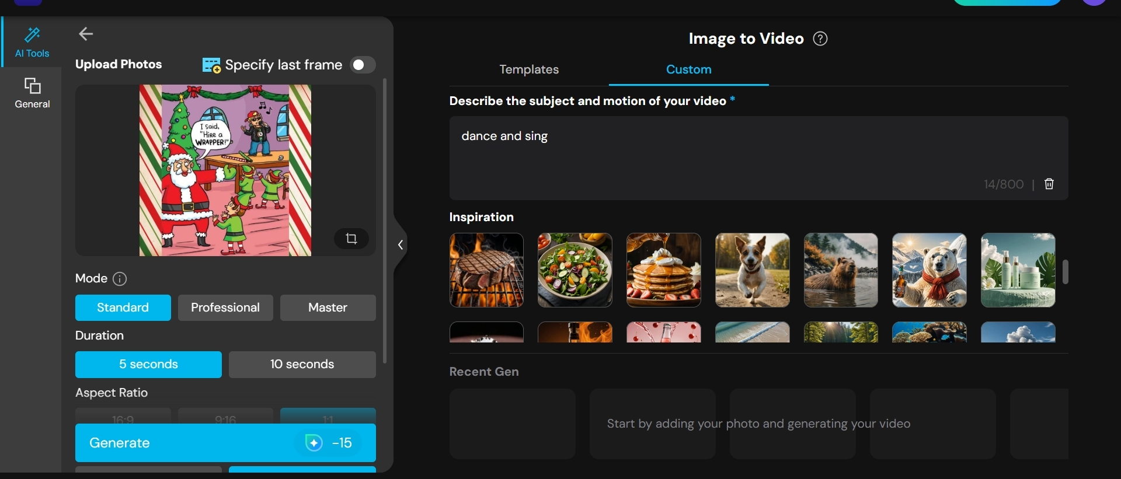Click the video description text field
The height and width of the screenshot is (479, 1121).
[758, 158]
